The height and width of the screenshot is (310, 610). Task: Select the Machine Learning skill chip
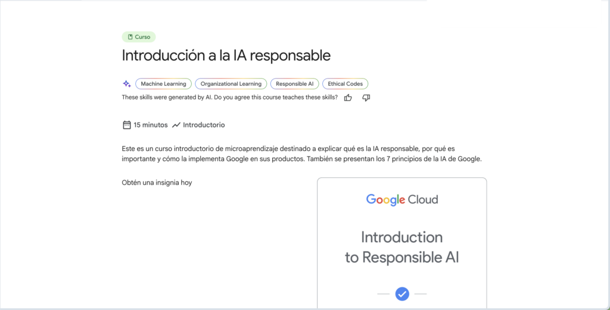click(x=163, y=83)
